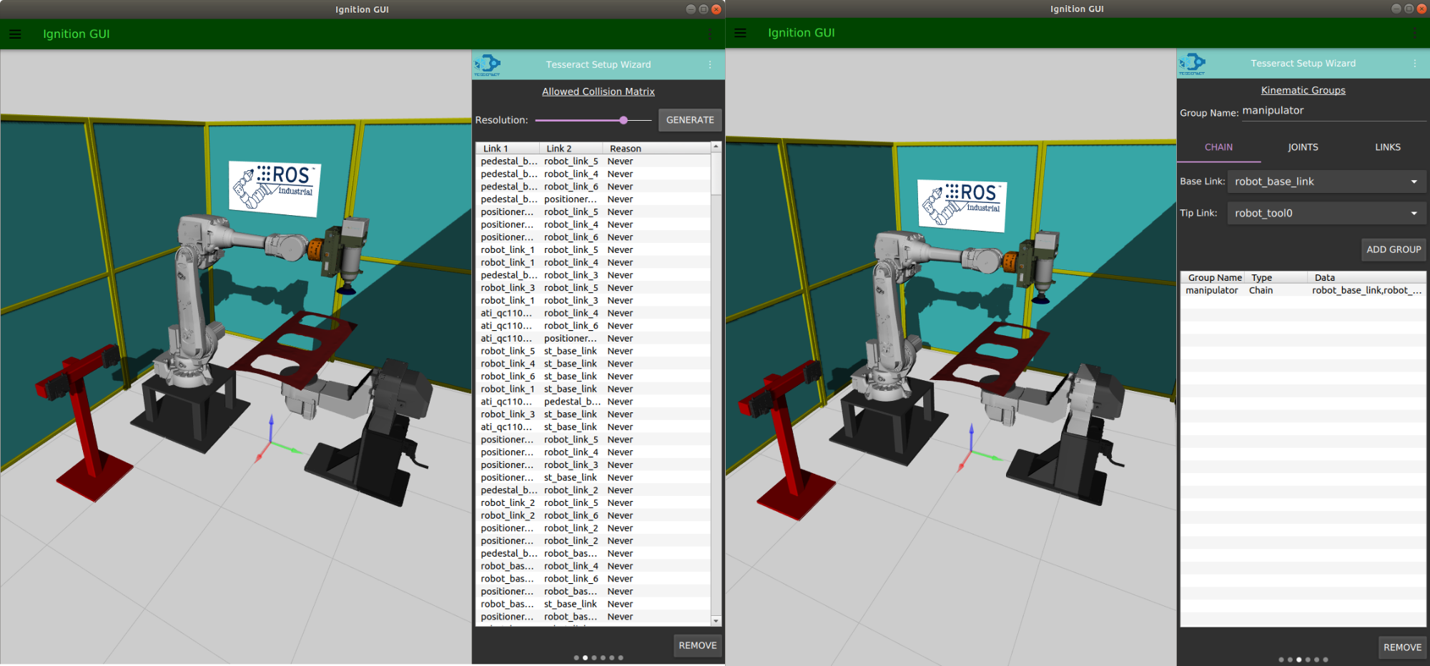Sort by Link 1 column header
The image size is (1430, 666).
point(508,149)
